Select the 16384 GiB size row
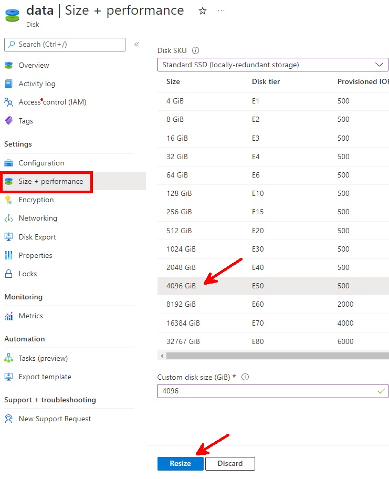389x479 pixels. coord(273,323)
